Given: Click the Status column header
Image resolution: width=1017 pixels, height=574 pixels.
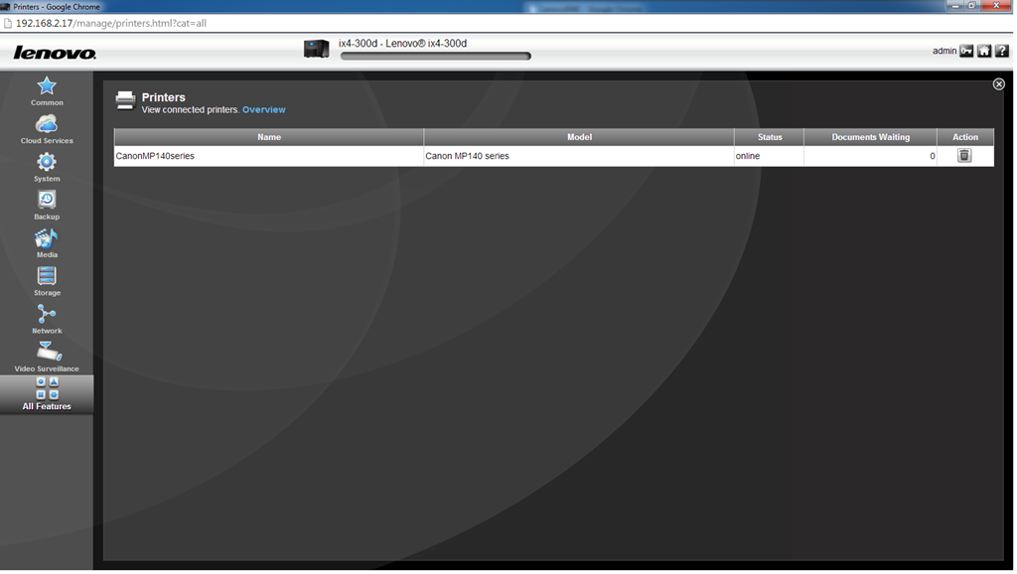Looking at the screenshot, I should (x=770, y=137).
